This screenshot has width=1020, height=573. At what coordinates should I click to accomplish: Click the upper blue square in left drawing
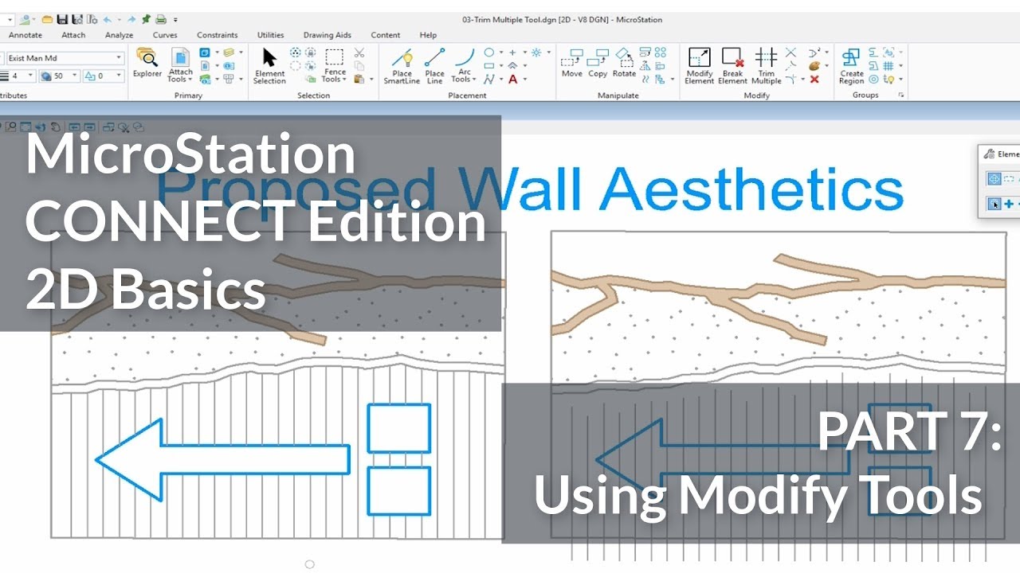[x=398, y=428]
